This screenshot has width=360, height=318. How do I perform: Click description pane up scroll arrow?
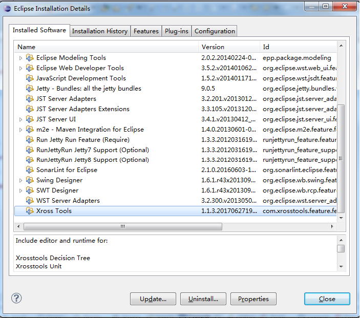[341, 240]
